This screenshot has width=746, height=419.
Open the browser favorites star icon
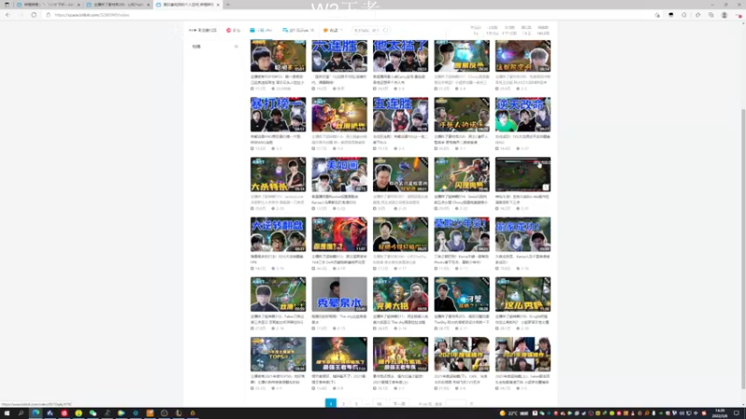click(698, 15)
